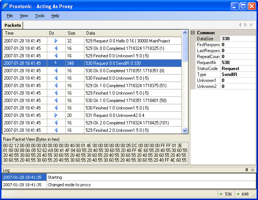Click direction arrow of 531 Request packet
The width and height of the screenshot is (258, 200).
[x=56, y=115]
